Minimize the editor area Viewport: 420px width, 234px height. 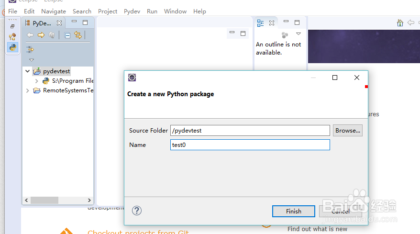(232, 32)
